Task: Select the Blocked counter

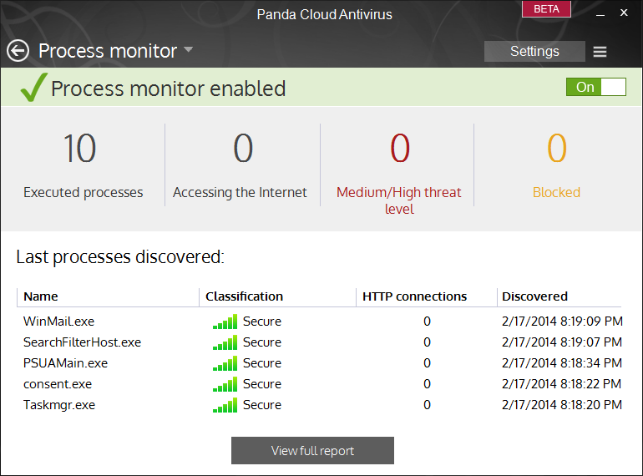Action: [556, 166]
